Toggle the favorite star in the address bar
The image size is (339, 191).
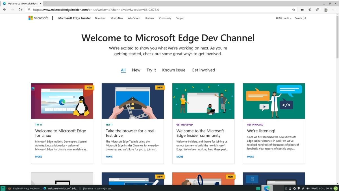(x=294, y=9)
